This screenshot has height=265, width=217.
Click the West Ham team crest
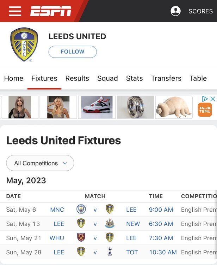[x=81, y=238]
